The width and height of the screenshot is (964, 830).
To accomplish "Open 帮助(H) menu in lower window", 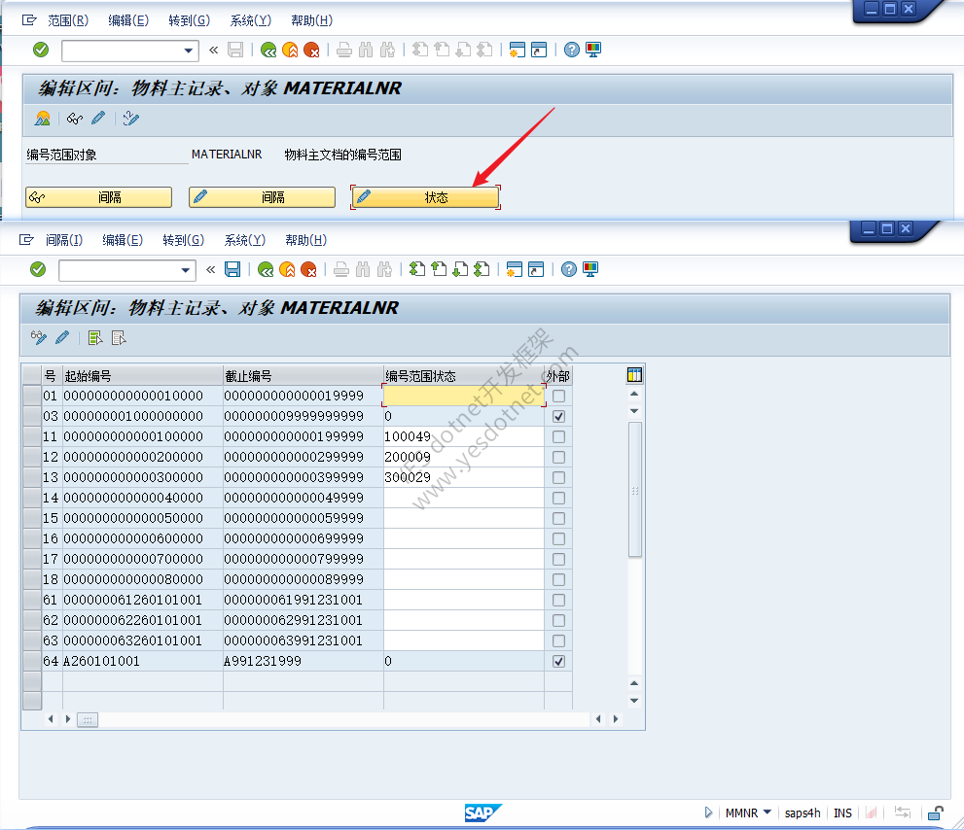I will [305, 240].
